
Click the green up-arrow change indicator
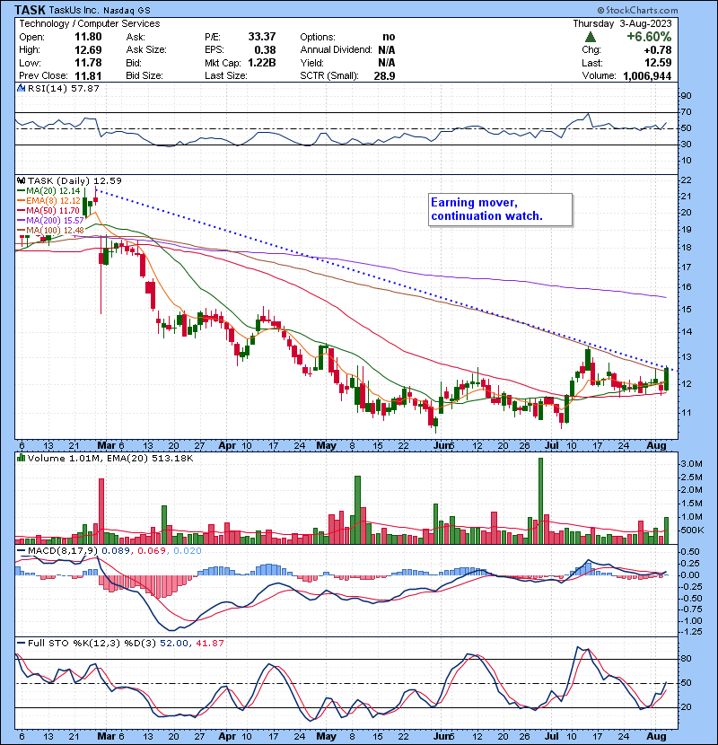[x=591, y=37]
